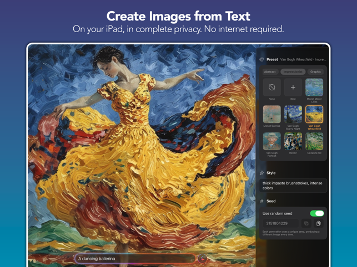Switch to the Abstract category tab
Screen dimensions: 357x267
click(270, 71)
